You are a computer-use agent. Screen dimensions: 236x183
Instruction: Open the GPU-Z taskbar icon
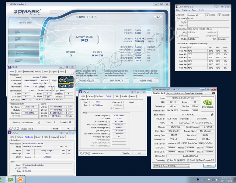[10, 180]
